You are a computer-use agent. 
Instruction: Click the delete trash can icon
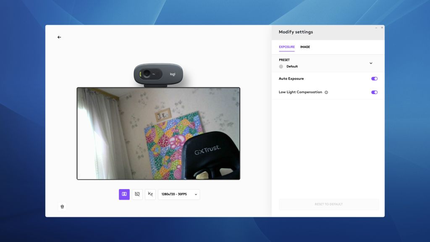click(62, 207)
